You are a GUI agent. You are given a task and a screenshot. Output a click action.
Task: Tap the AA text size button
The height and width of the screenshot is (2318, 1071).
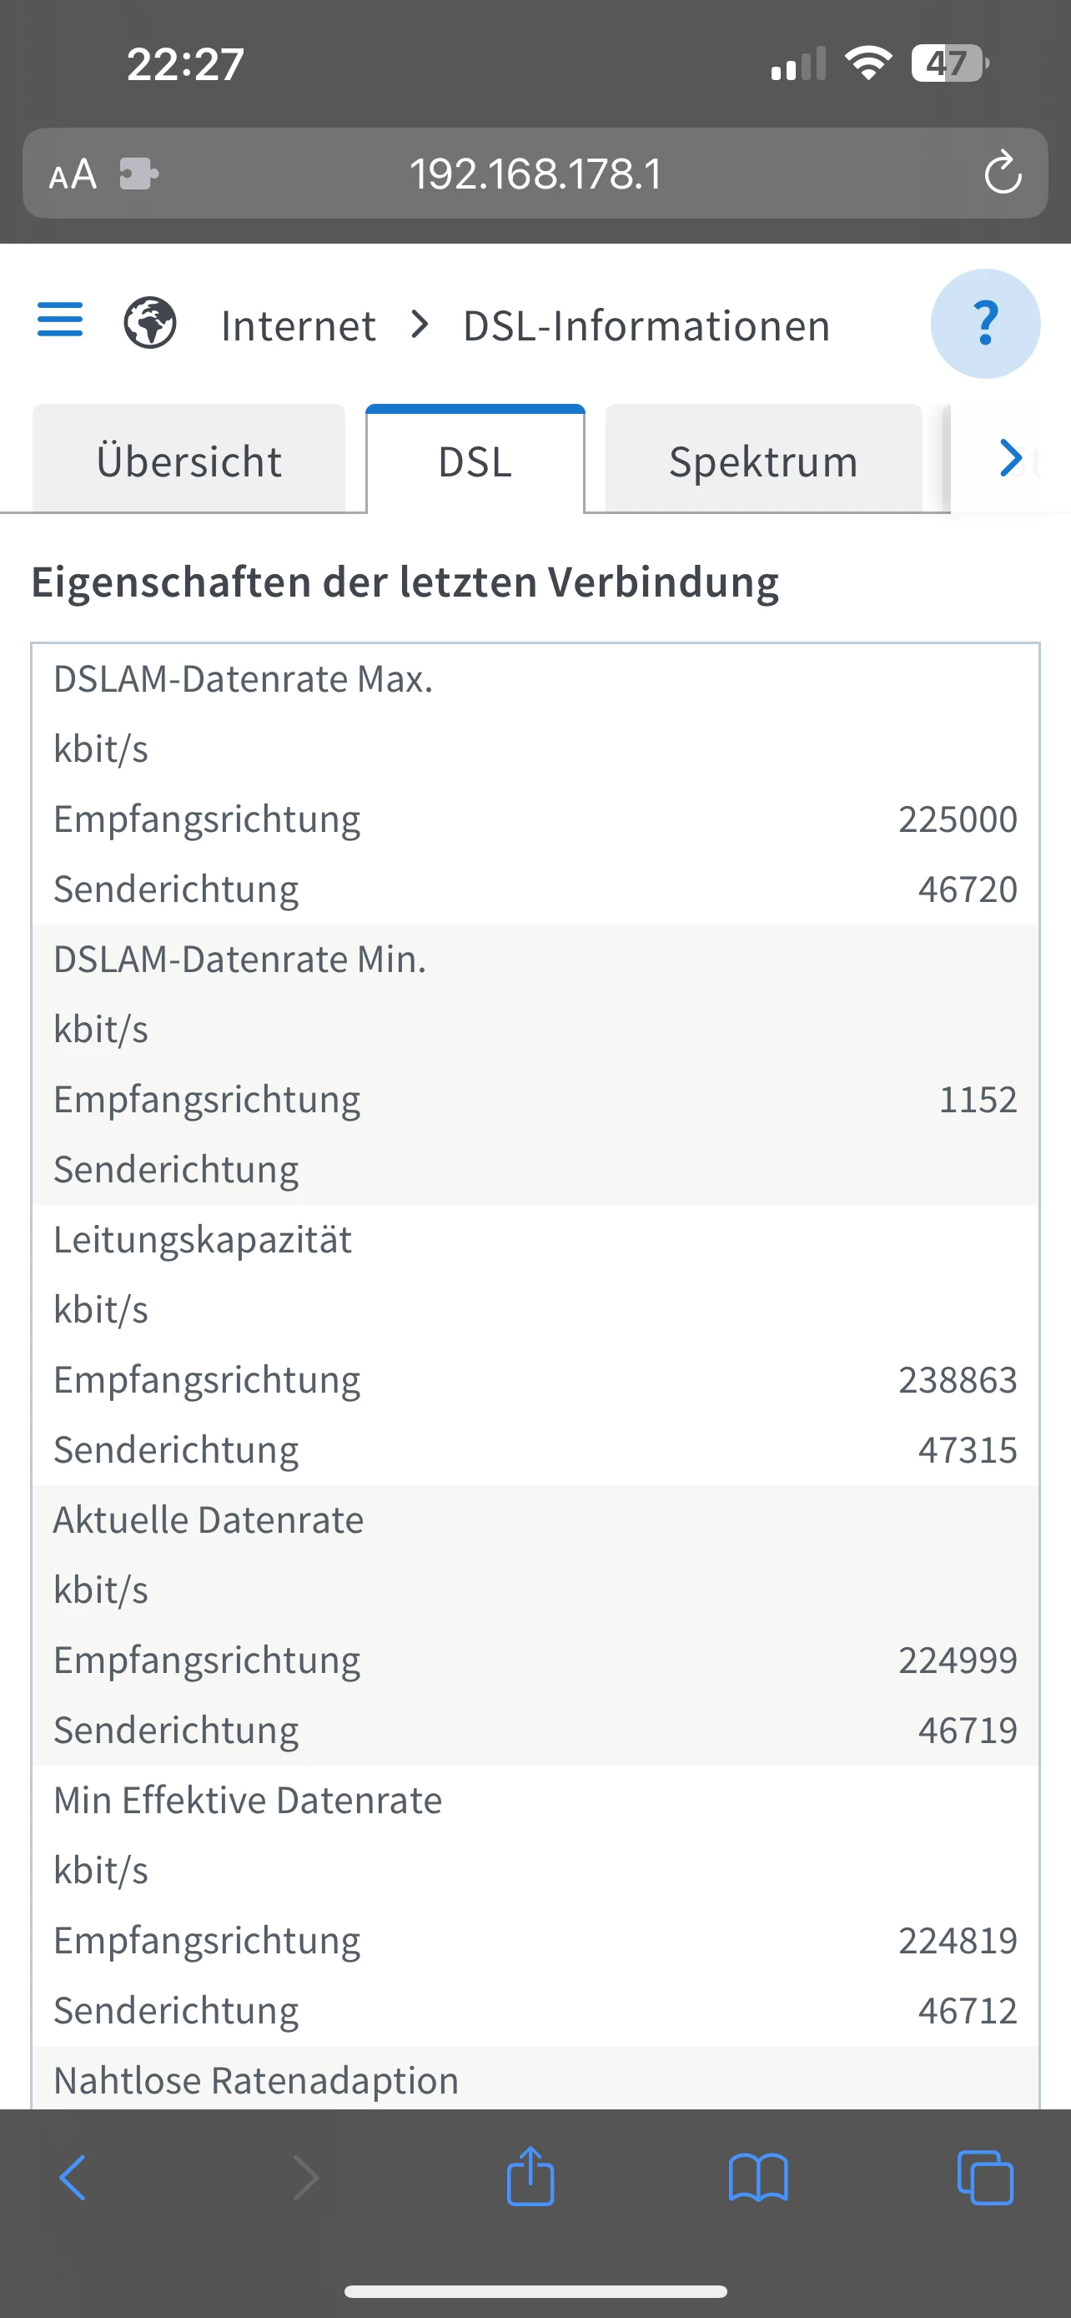pos(72,174)
